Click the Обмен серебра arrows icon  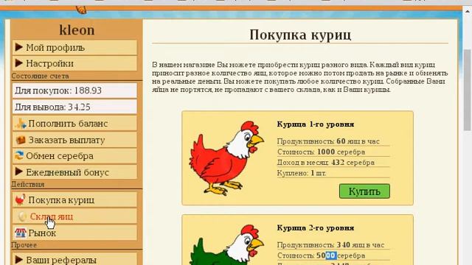[19, 155]
